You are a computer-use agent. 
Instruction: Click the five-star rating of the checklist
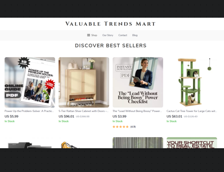pos(121,127)
